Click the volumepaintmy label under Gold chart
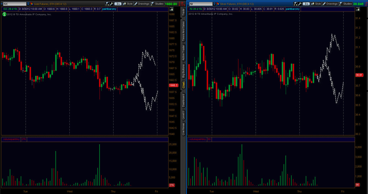Image resolution: width=368 pixels, height=194 pixels. tap(11, 139)
